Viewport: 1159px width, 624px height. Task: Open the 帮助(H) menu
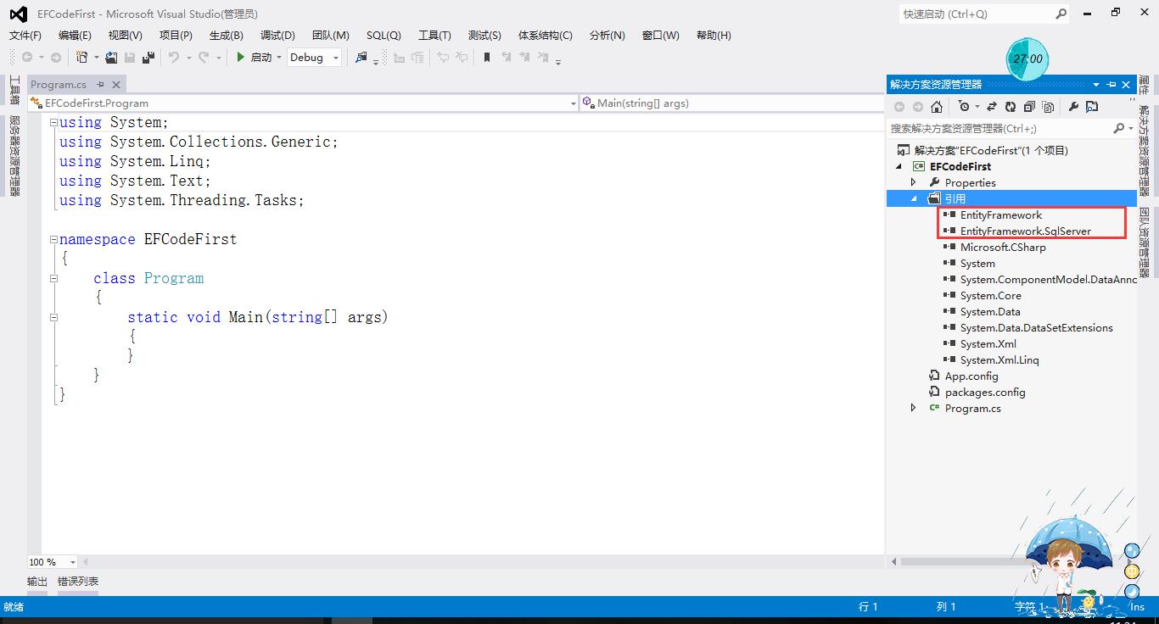(x=714, y=35)
